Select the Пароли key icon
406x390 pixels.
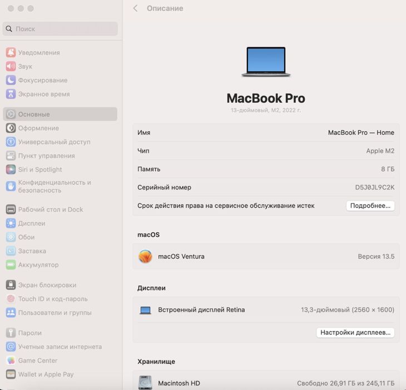coord(11,333)
